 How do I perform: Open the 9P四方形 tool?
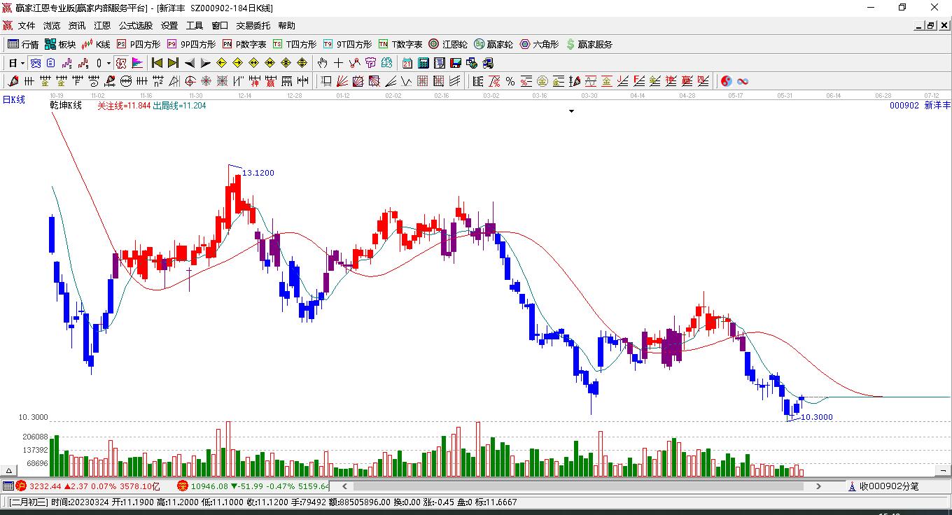coord(191,44)
